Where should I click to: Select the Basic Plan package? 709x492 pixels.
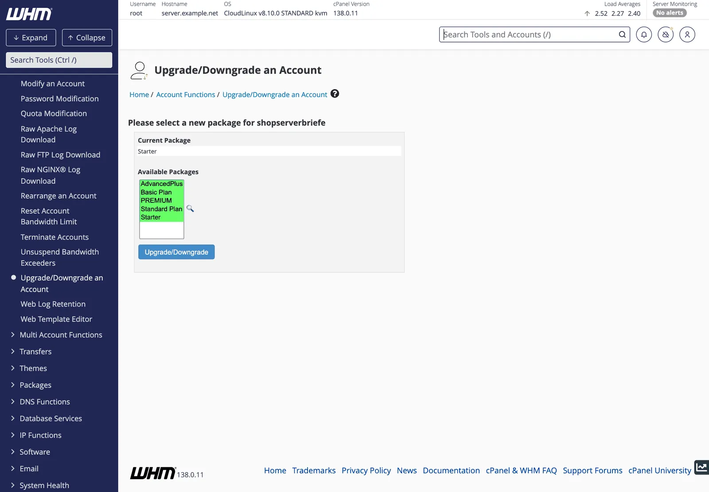point(162,192)
